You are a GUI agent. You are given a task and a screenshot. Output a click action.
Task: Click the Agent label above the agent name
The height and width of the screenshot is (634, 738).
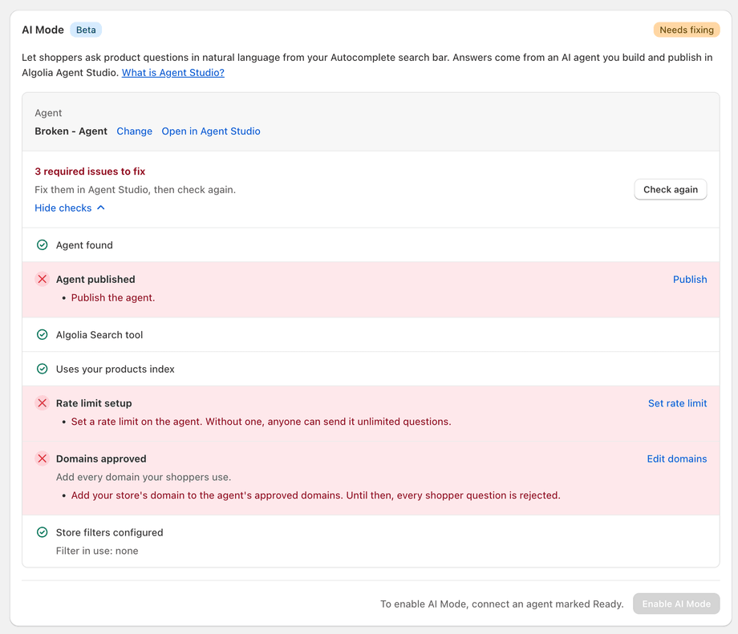tap(48, 113)
